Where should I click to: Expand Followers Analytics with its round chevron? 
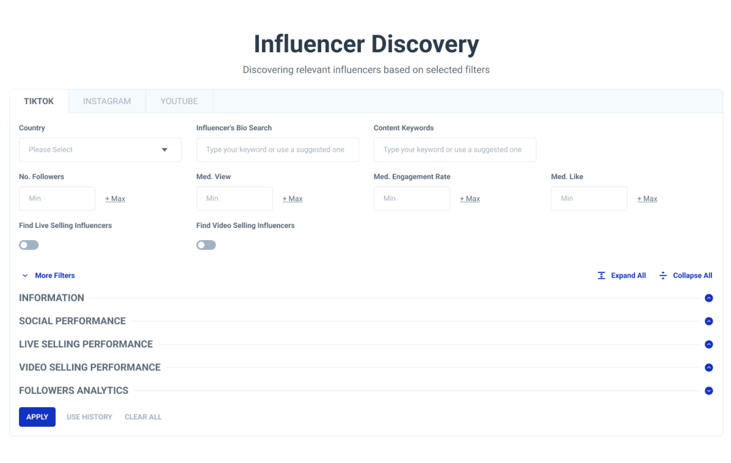[709, 391]
